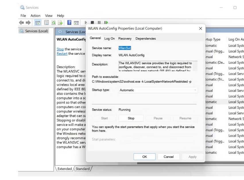Click Cancel in the properties dialog
Image resolution: width=244 pixels, height=180 pixels.
pos(169,157)
